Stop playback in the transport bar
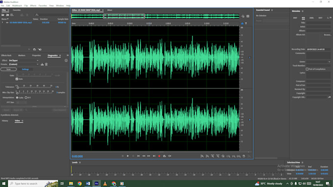The height and width of the screenshot is (187, 333). pos(122,156)
